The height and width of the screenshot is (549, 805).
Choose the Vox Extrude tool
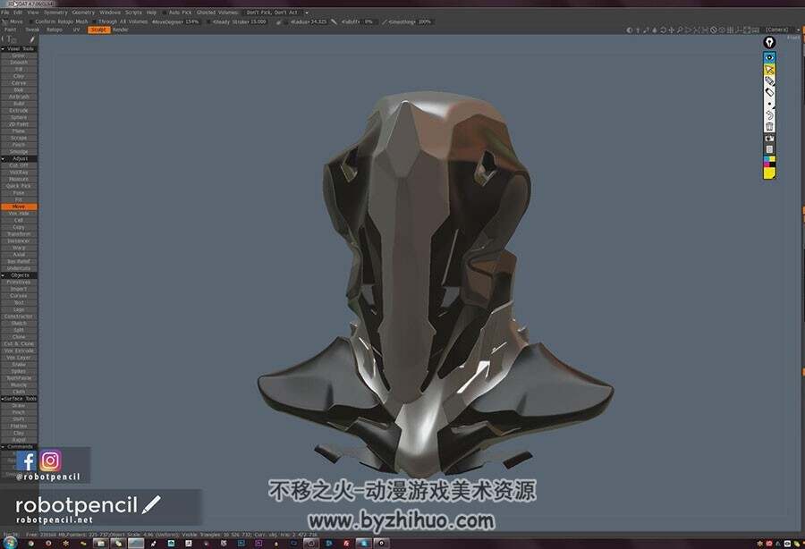(x=19, y=351)
